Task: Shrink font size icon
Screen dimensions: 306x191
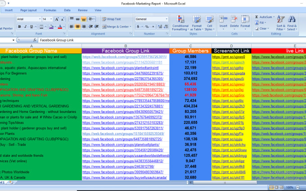Action: [x=63, y=19]
